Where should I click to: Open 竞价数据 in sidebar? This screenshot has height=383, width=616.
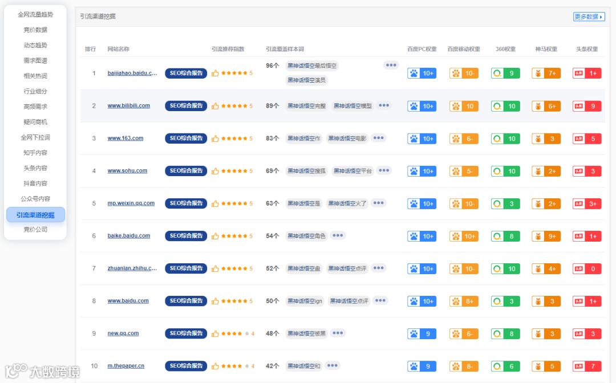pyautogui.click(x=35, y=30)
